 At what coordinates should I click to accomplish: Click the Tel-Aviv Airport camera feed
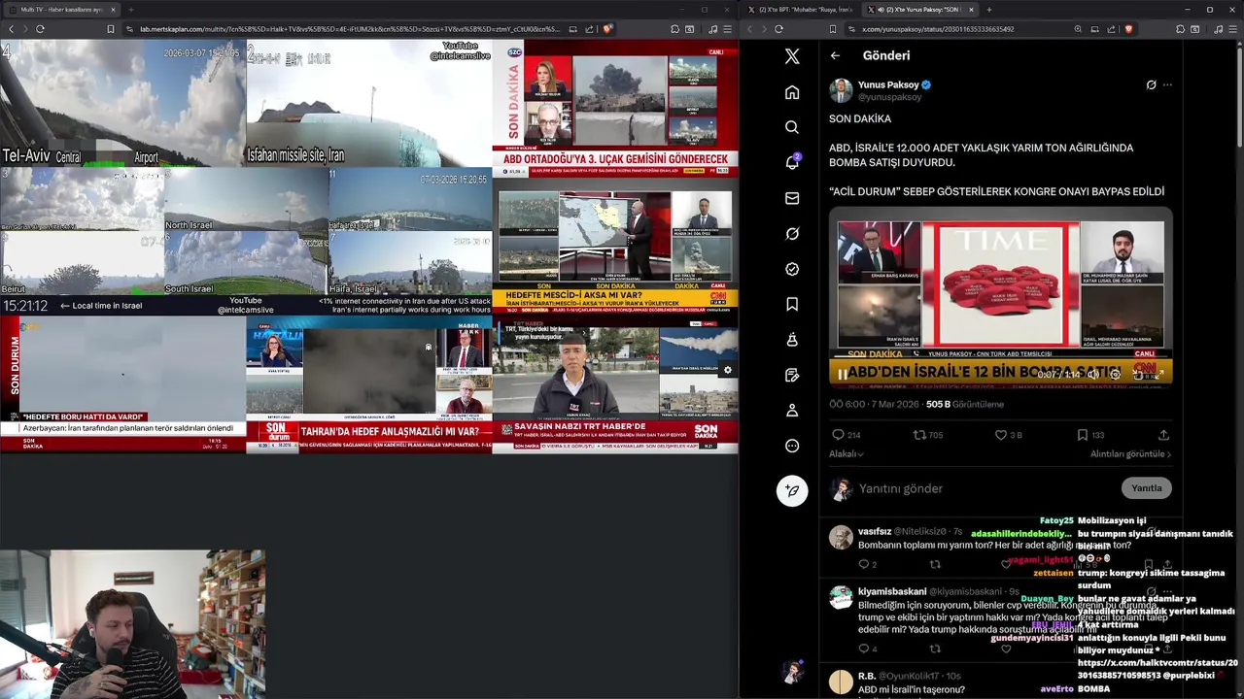click(x=122, y=103)
